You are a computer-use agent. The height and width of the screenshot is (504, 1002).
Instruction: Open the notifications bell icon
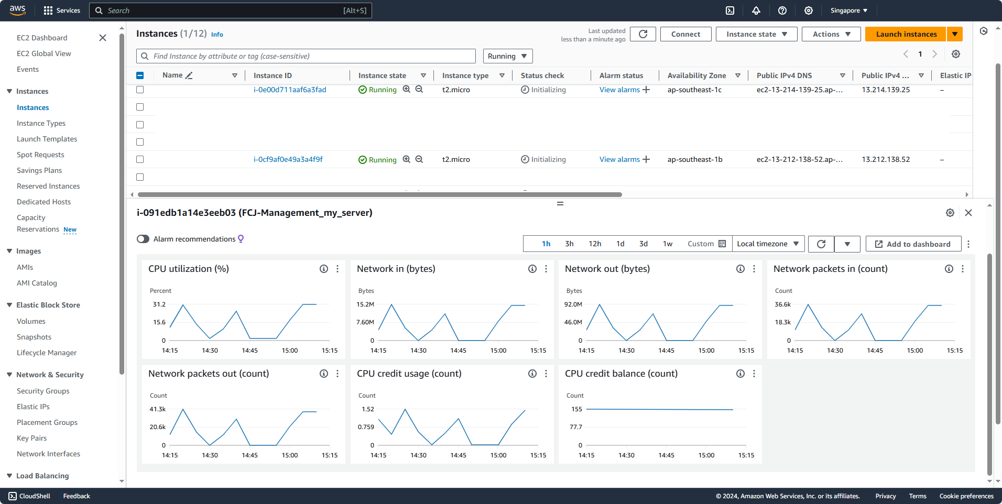pyautogui.click(x=756, y=10)
